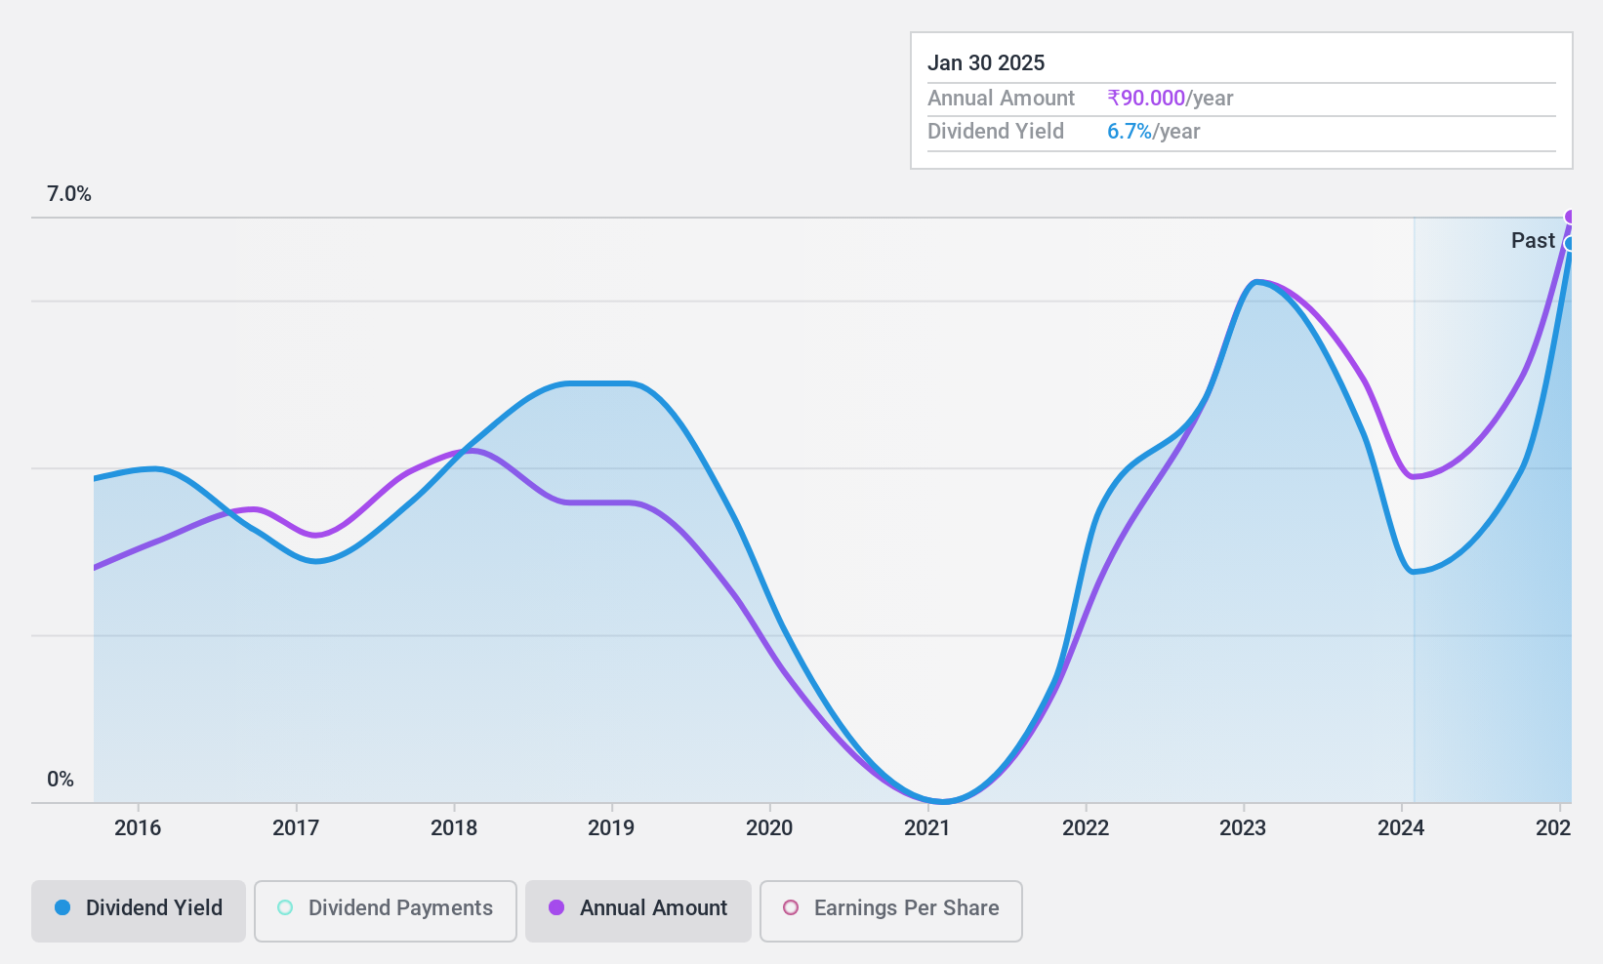The height and width of the screenshot is (964, 1603).
Task: Click the 7.0% y-axis label
Action: 69,194
